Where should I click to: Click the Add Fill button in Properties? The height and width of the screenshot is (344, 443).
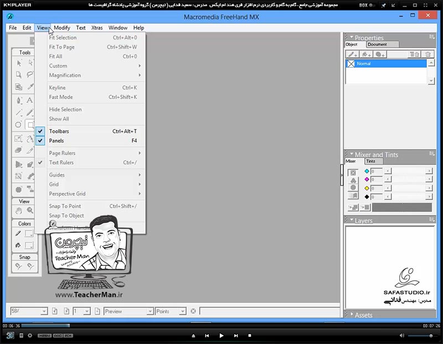(366, 54)
